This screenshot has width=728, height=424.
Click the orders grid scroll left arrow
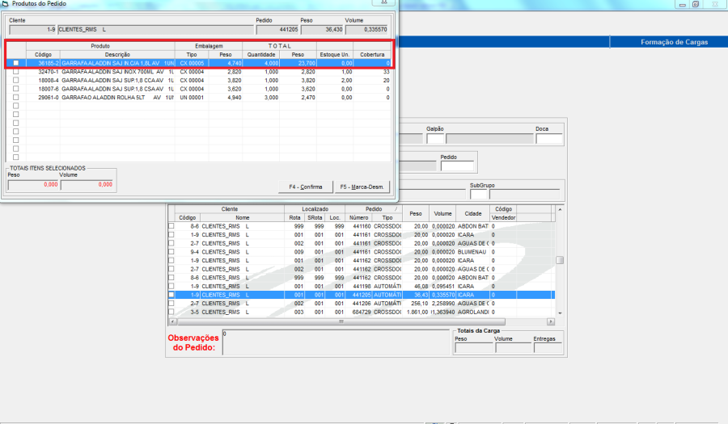[x=172, y=321]
